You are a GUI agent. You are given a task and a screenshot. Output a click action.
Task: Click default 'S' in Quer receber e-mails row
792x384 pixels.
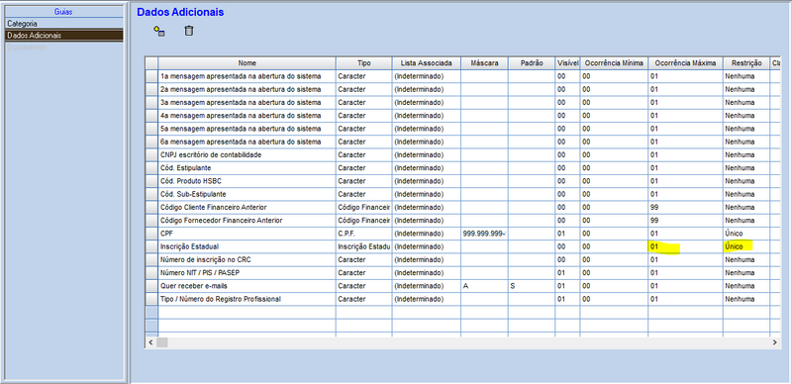tap(532, 286)
